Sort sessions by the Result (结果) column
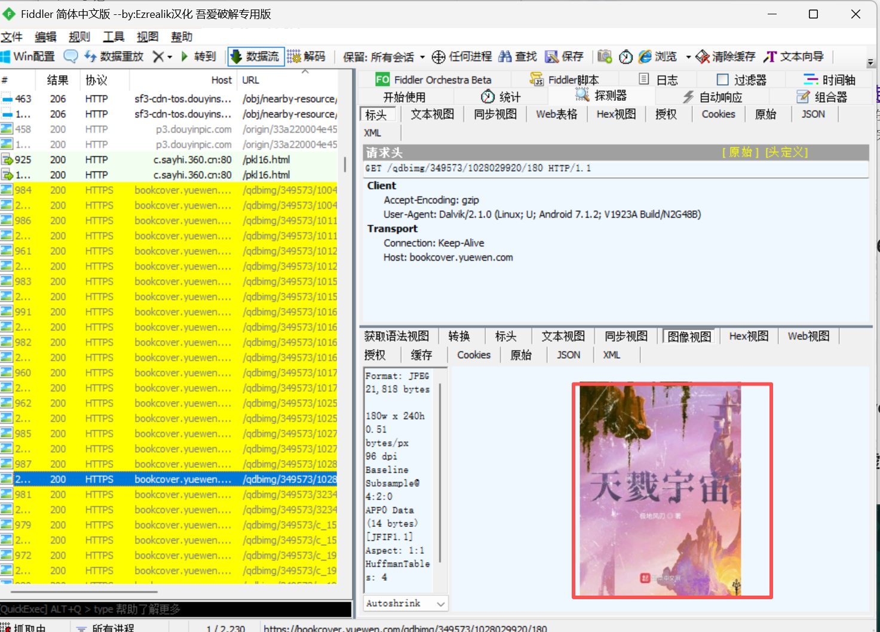880x632 pixels. 57,80
